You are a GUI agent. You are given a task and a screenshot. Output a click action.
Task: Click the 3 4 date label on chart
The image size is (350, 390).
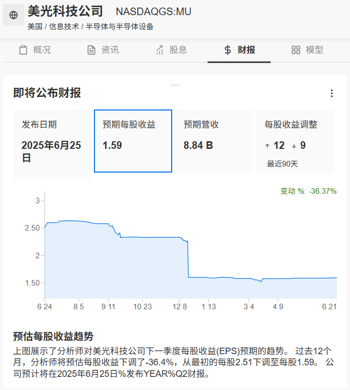[249, 307]
